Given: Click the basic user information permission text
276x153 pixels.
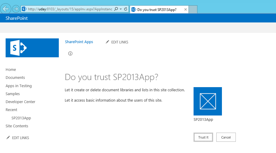Looking at the screenshot, I should pos(113,100).
